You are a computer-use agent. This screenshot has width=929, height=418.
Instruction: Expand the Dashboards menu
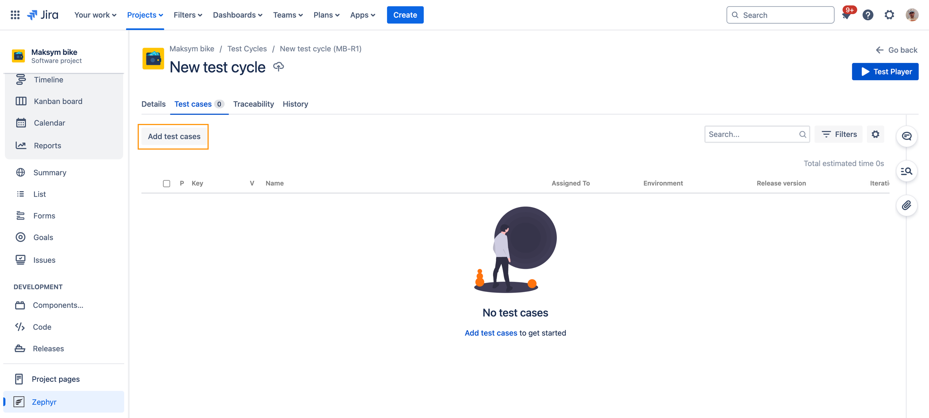coord(237,15)
